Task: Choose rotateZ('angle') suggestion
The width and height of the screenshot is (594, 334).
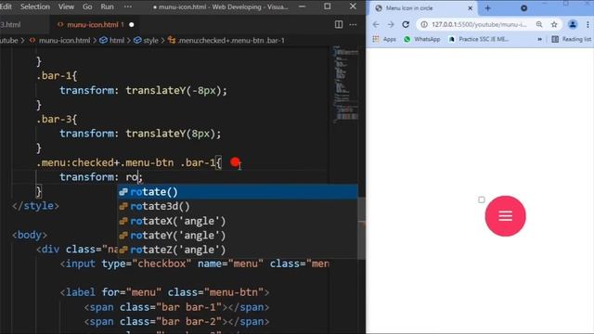Action: [x=238, y=250]
